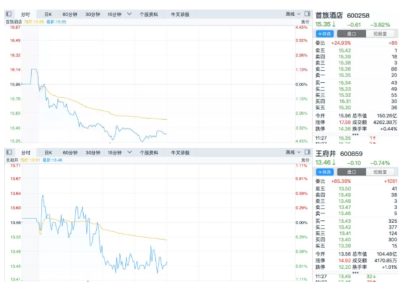This screenshot has width=409, height=289.
Task: Toggle left sidebar icon in 王府井 chart toolbar
Action: pos(9,152)
